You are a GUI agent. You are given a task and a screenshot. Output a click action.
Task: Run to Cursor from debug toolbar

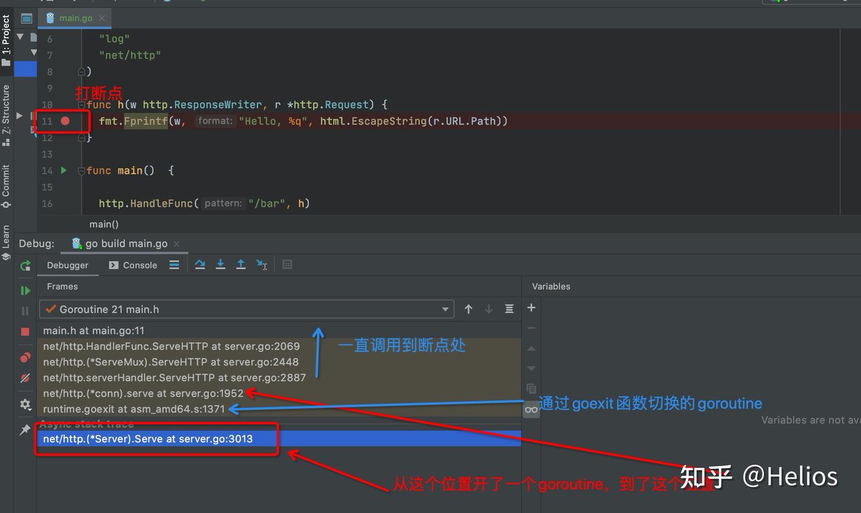point(262,265)
